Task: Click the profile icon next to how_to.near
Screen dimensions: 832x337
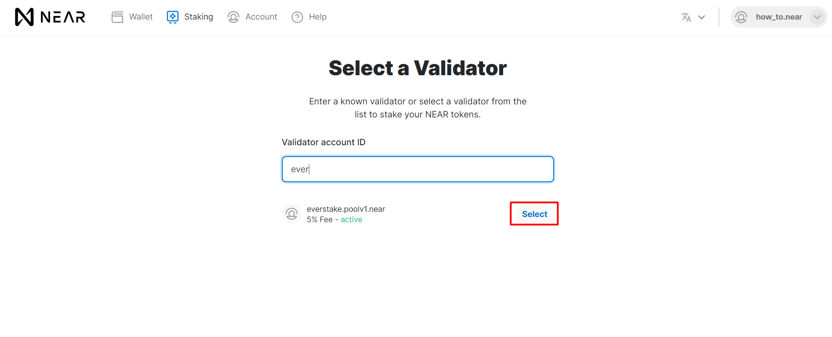Action: (741, 17)
